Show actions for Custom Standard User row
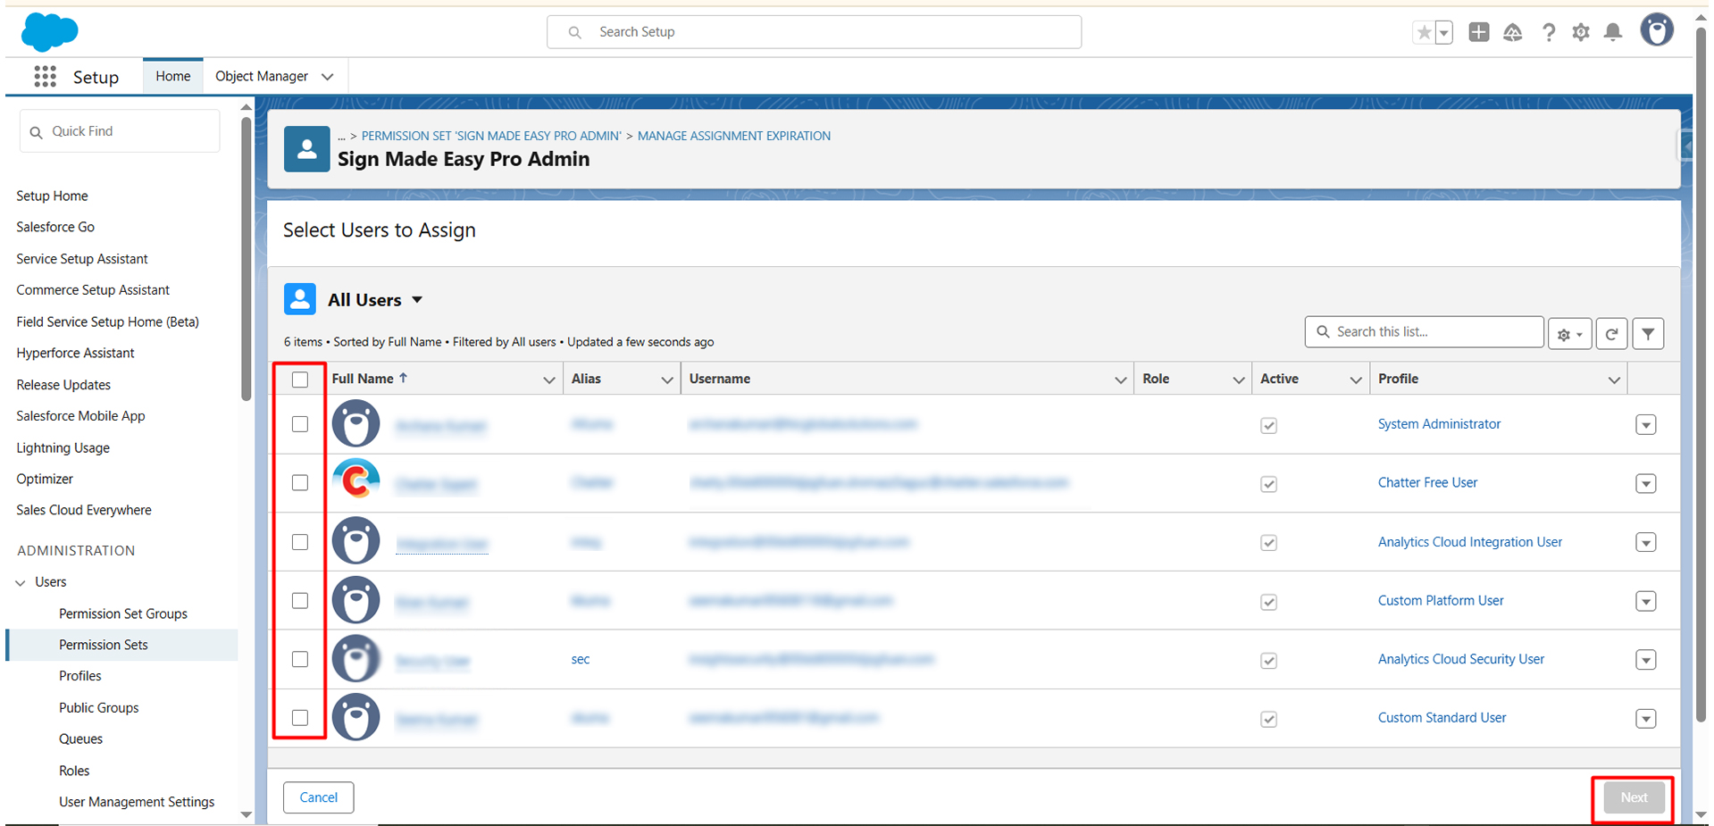Screen dimensions: 1714x826 (1646, 719)
